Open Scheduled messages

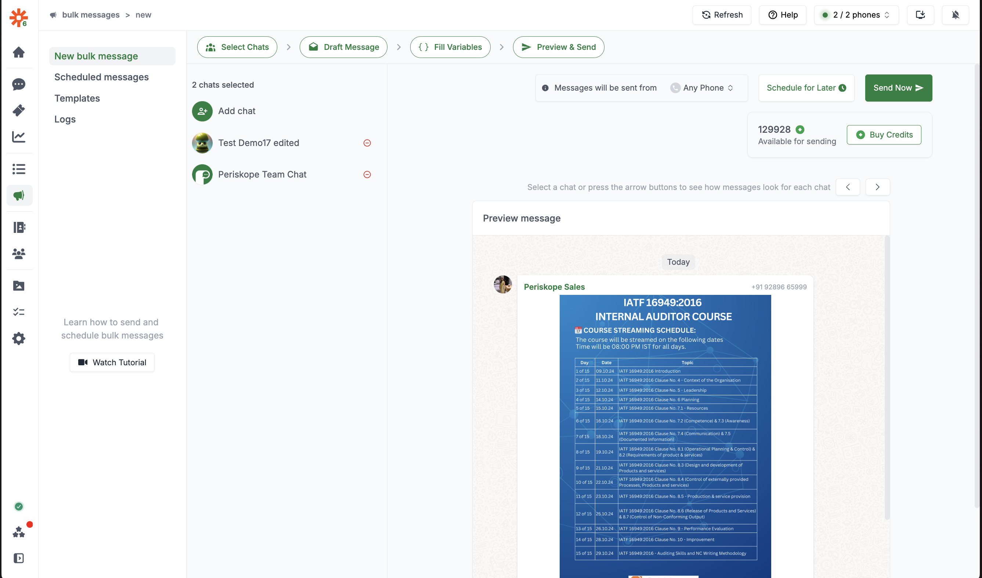point(101,77)
